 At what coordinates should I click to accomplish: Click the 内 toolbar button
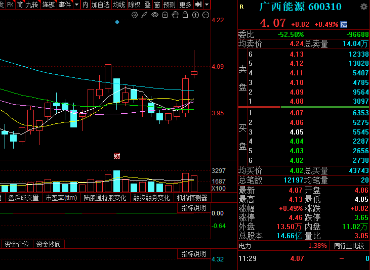pyautogui.click(x=85, y=4)
